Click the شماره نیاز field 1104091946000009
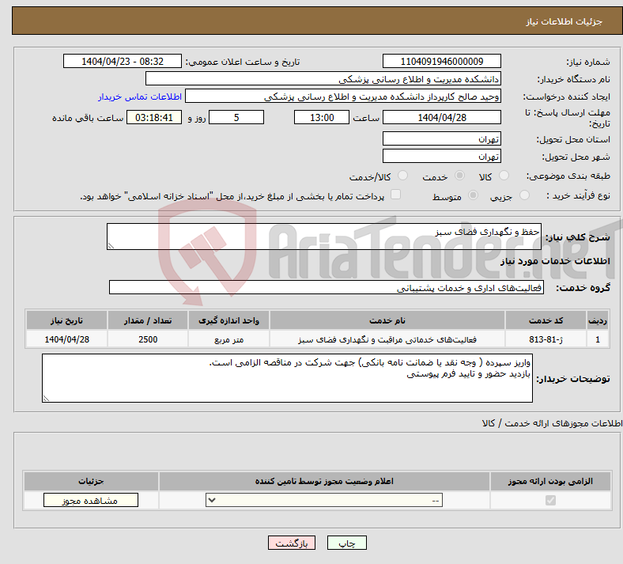Screen dimensions: 623x564 point(441,61)
